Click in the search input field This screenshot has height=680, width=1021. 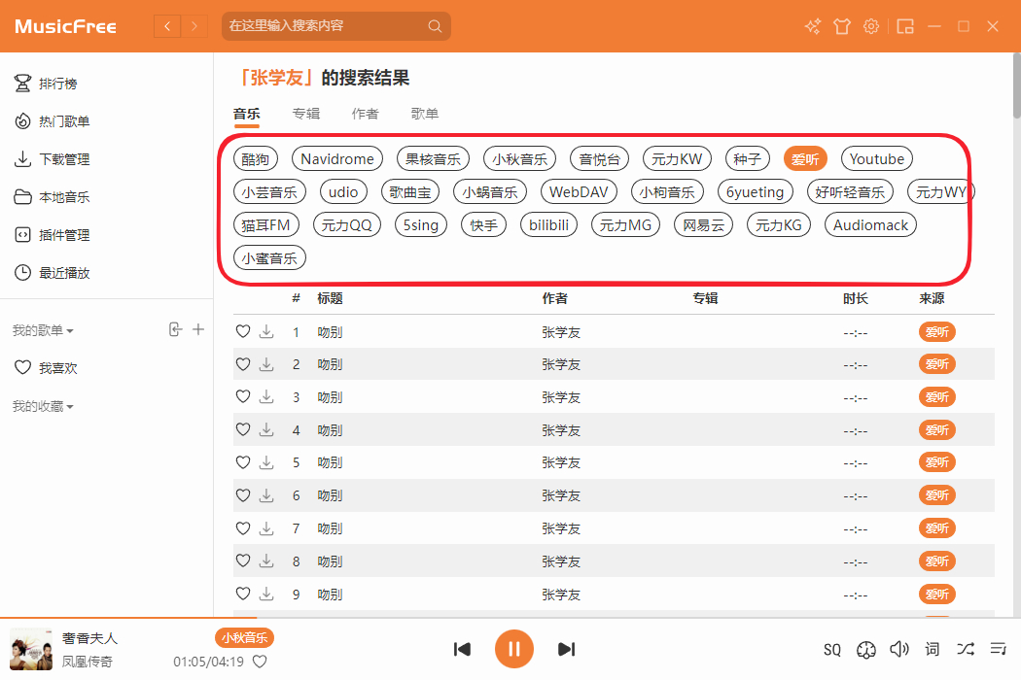[324, 26]
